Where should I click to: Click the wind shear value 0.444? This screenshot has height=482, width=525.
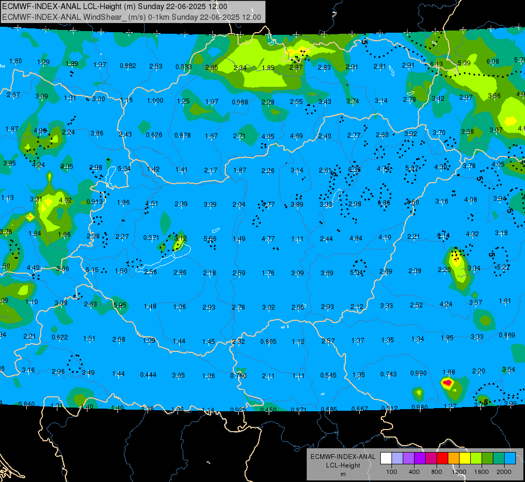149,375
